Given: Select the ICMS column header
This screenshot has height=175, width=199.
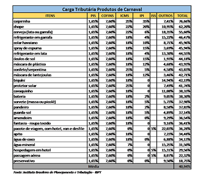Looking at the screenshot, I should [x=124, y=16].
